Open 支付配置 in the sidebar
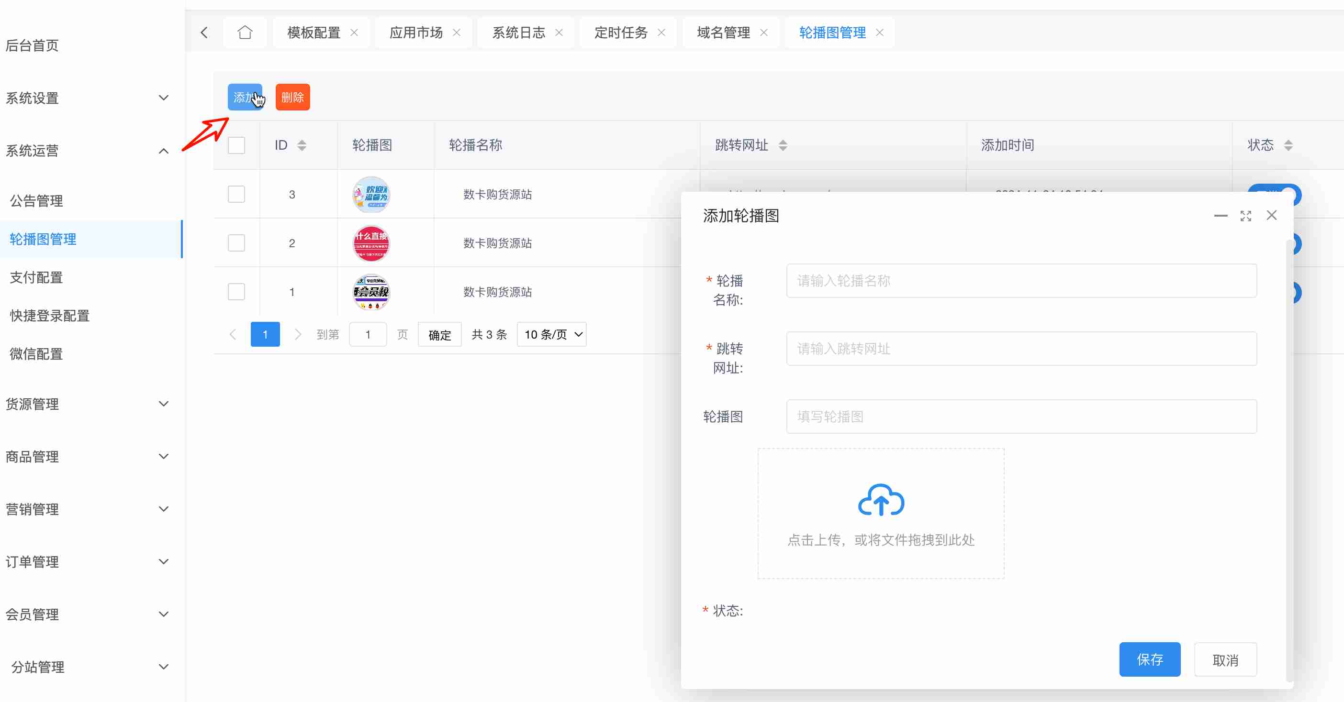 36,277
